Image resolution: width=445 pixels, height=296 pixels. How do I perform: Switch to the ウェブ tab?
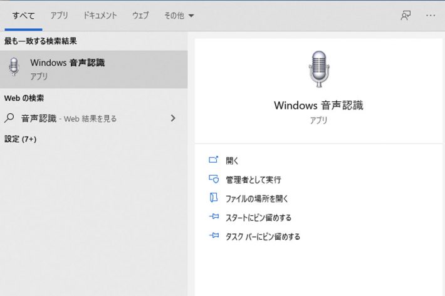point(140,15)
